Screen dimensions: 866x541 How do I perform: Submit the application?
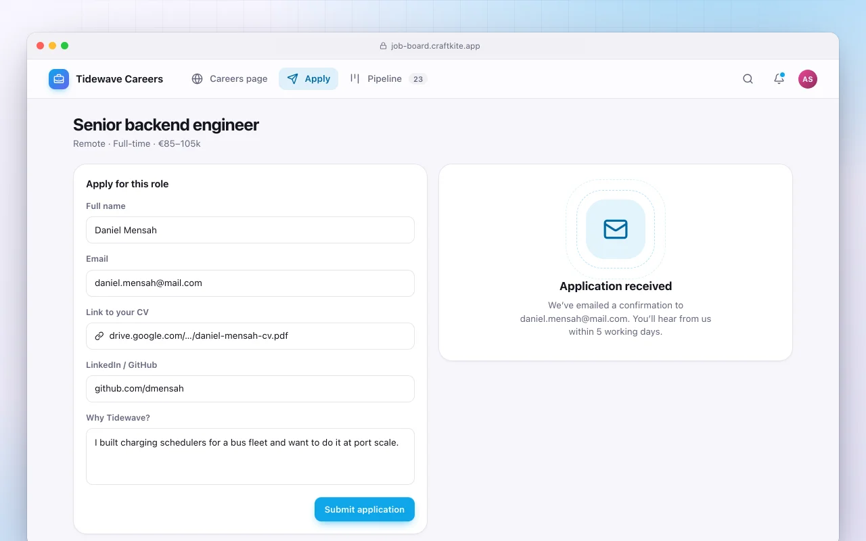point(365,509)
